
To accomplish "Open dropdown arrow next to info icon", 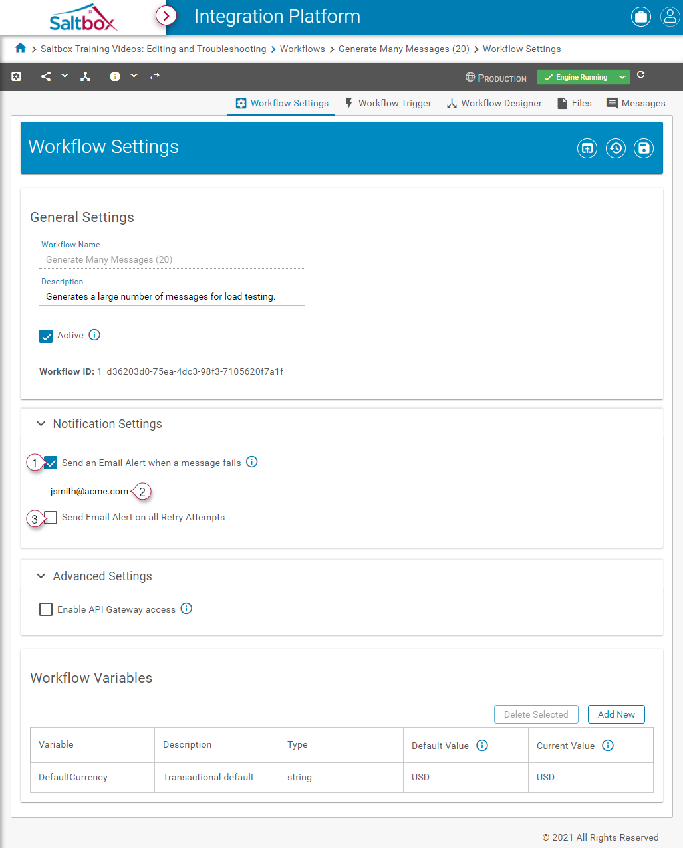I will pos(134,76).
